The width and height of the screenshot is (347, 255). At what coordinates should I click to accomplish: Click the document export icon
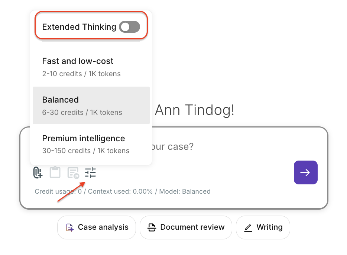coord(73,173)
